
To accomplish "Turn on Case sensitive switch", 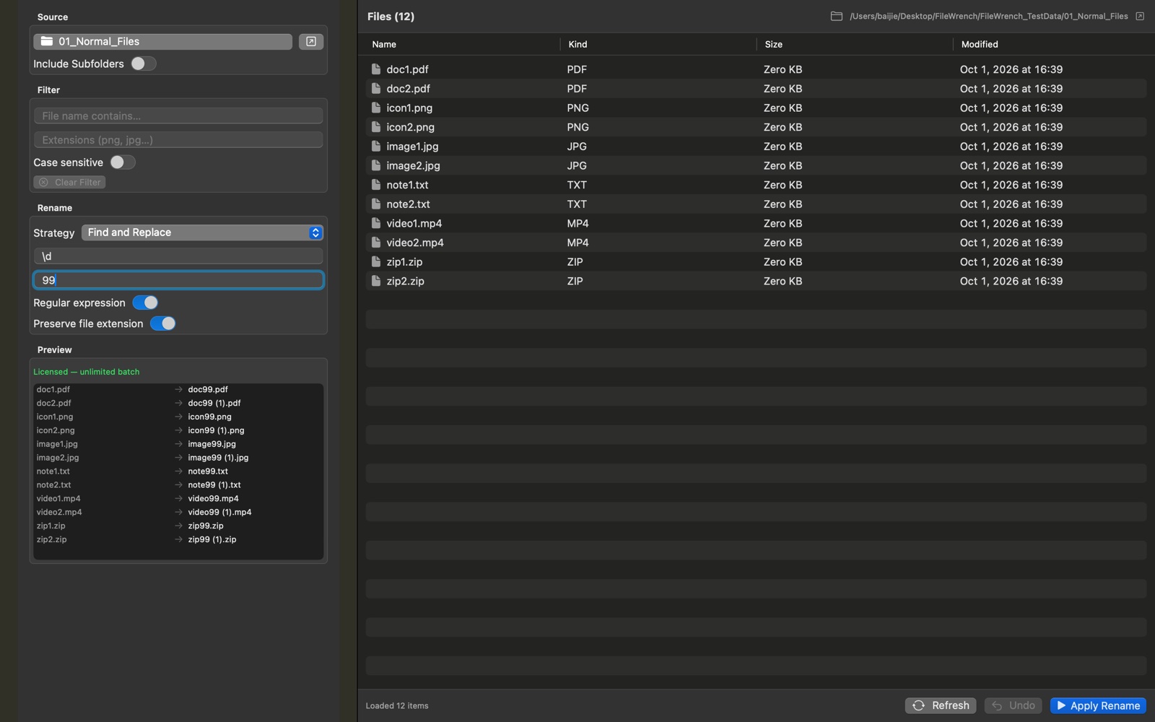I will pos(122,162).
